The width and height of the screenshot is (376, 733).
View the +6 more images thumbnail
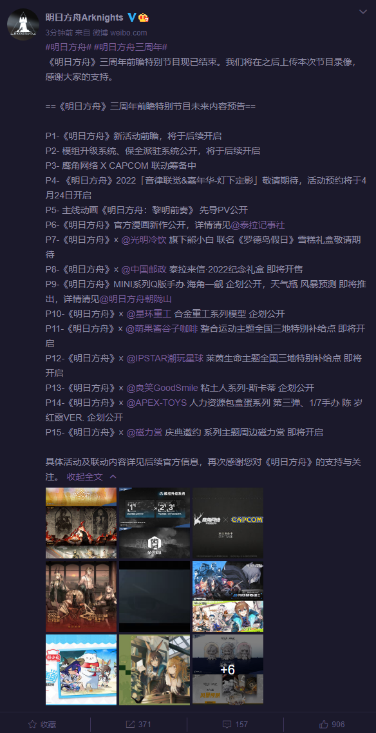point(228,669)
